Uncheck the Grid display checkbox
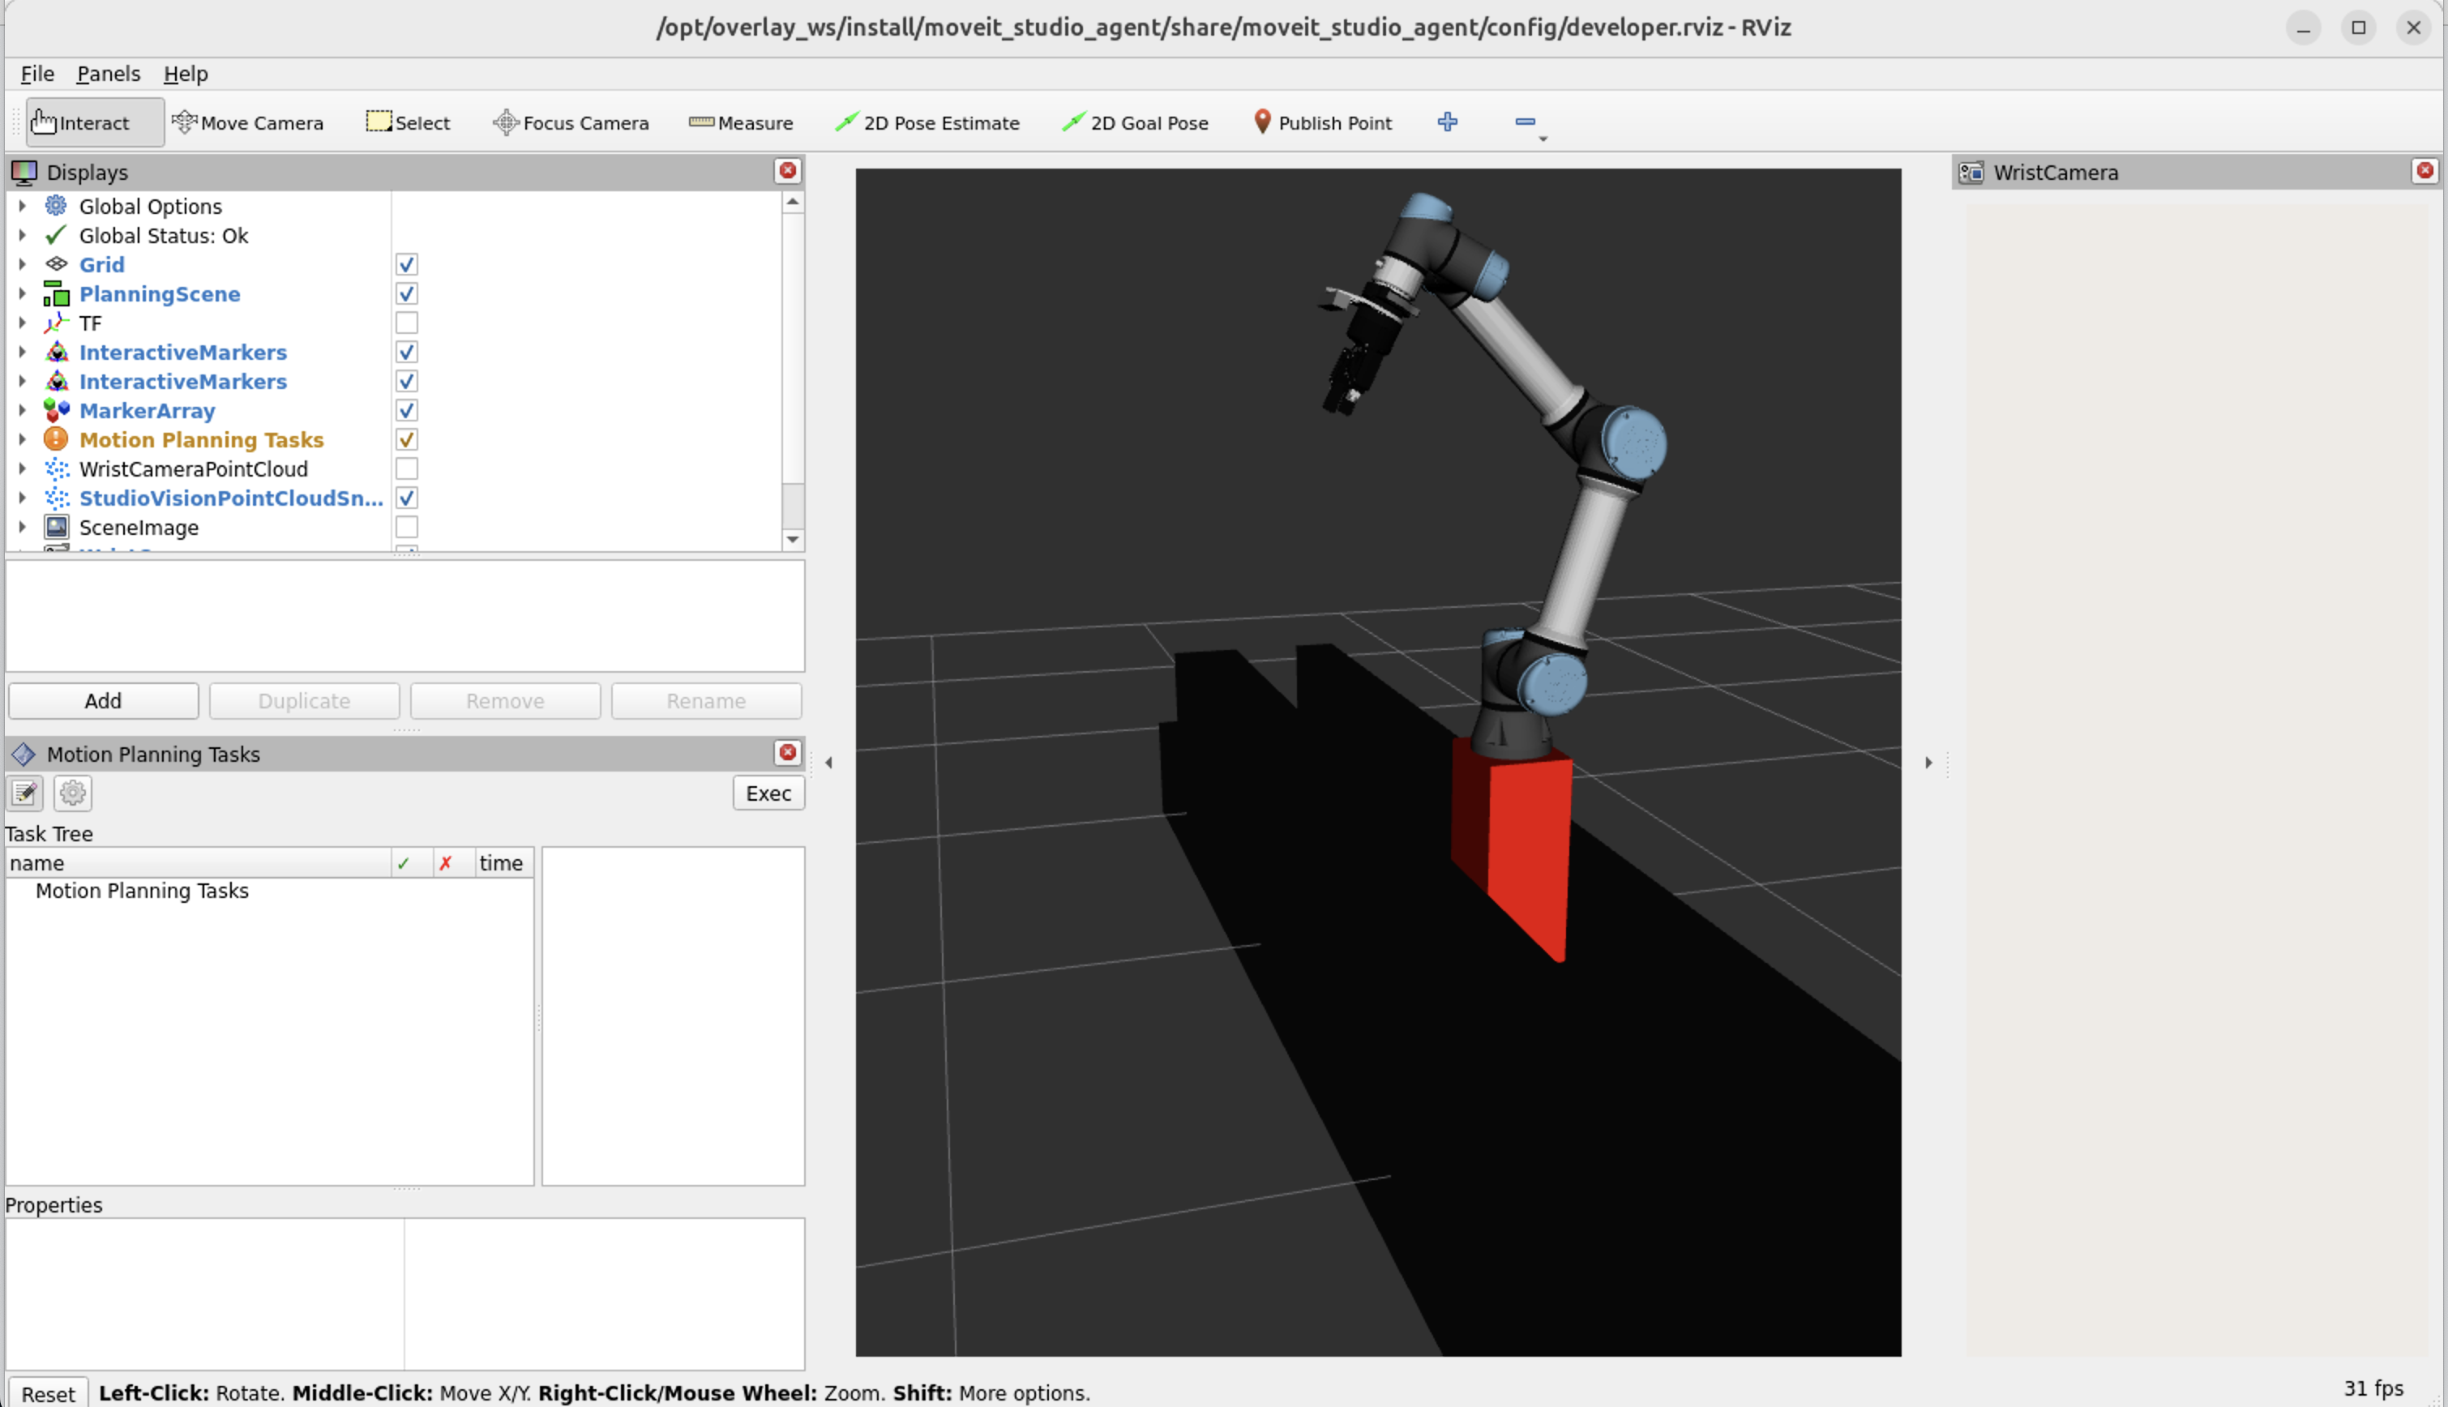Screen dimensions: 2448x1407 click(x=407, y=265)
